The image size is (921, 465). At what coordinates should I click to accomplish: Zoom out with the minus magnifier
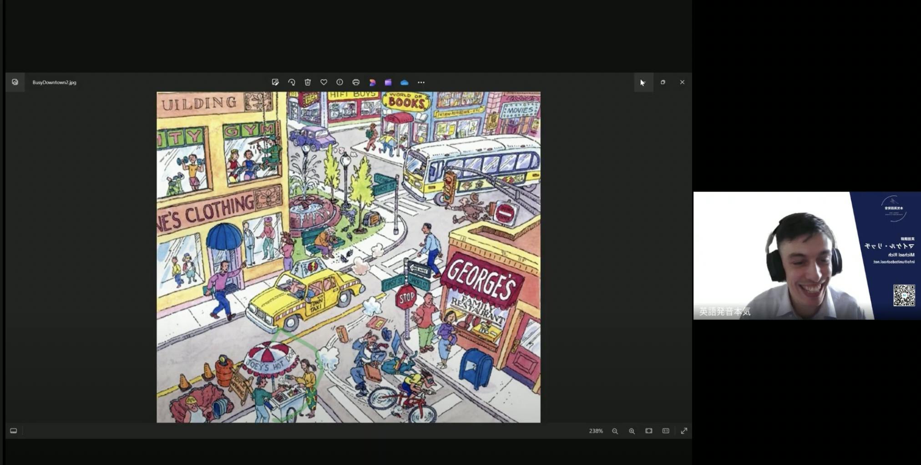tap(615, 431)
